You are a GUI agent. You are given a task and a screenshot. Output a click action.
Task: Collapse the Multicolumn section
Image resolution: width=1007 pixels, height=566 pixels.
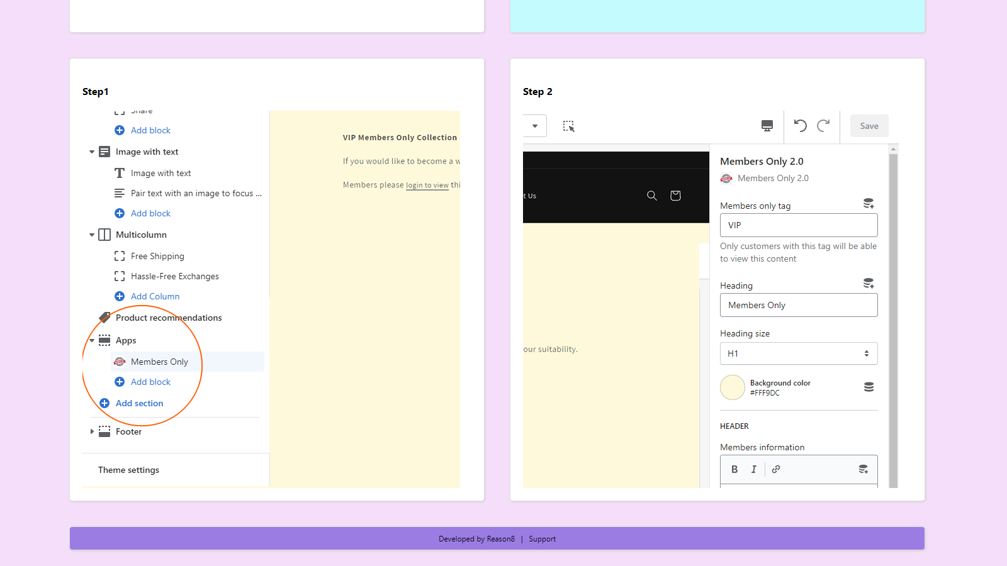(x=92, y=235)
